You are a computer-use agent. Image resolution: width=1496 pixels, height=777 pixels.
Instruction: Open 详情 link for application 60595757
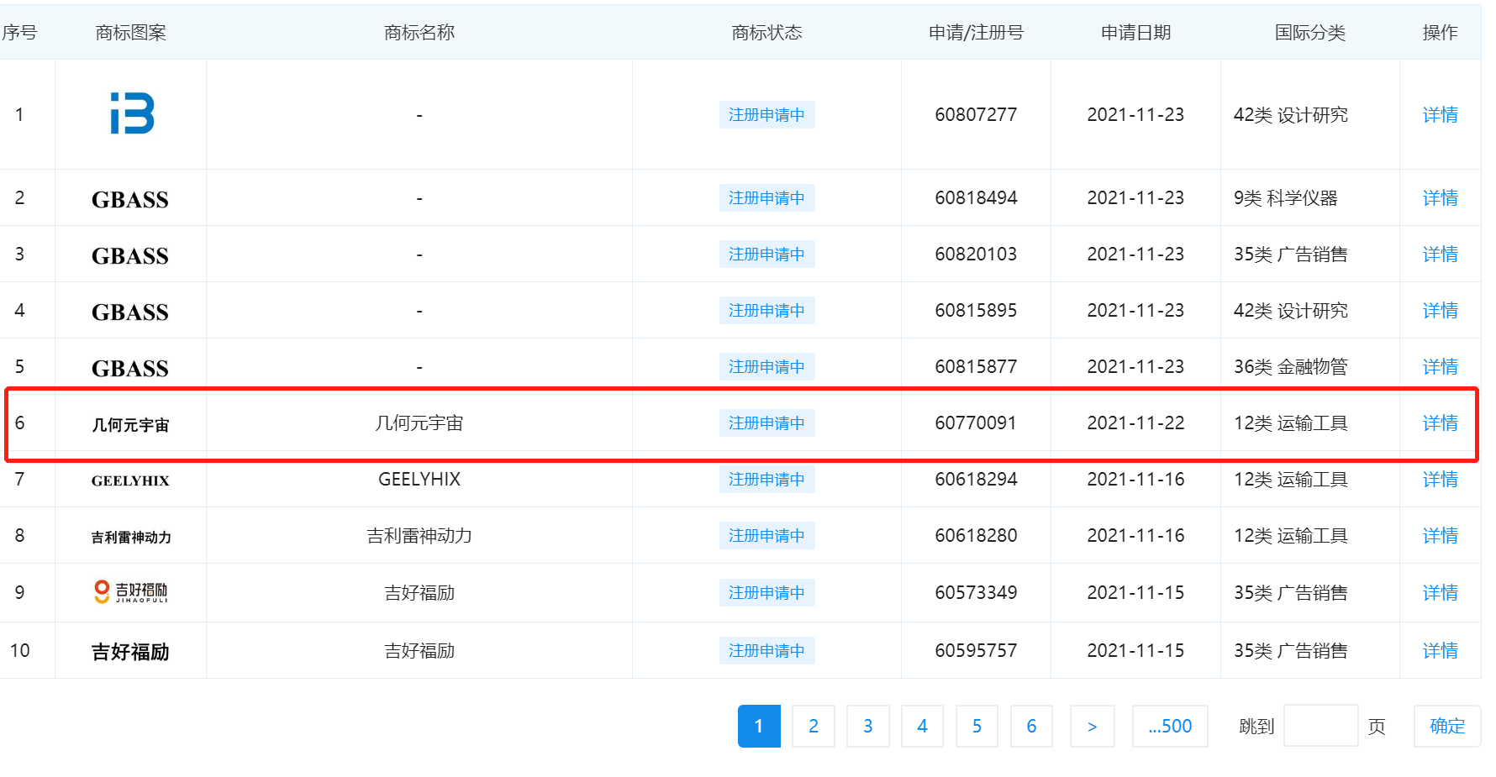1439,651
